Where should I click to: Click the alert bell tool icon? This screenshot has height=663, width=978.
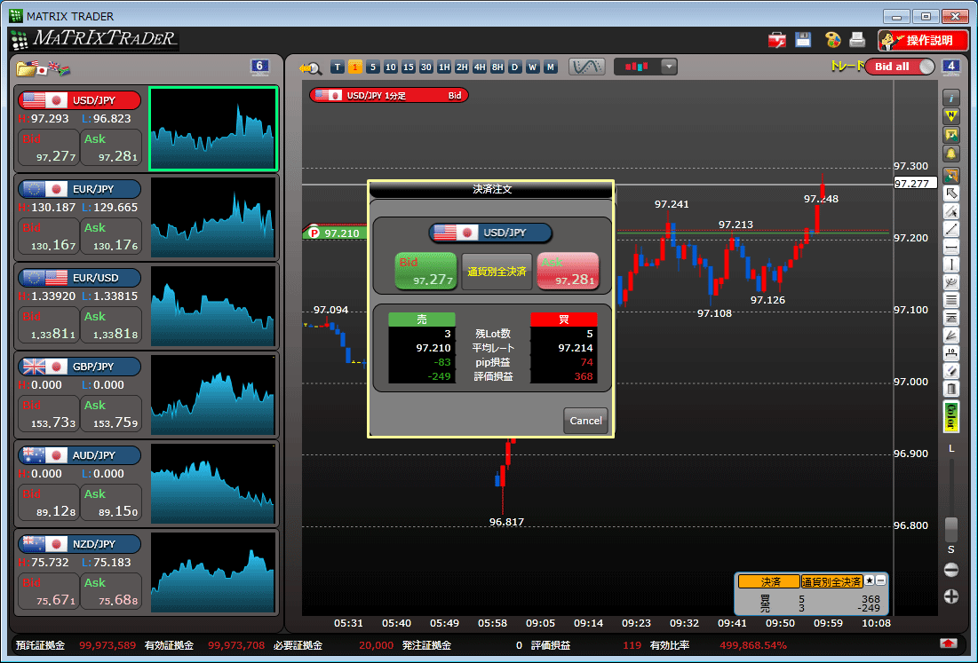click(951, 154)
